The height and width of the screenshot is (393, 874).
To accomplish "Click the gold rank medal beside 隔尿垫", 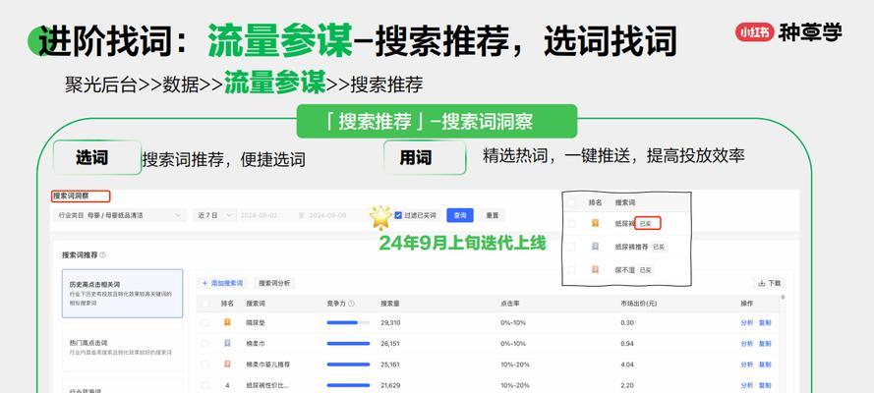I will pos(227,322).
